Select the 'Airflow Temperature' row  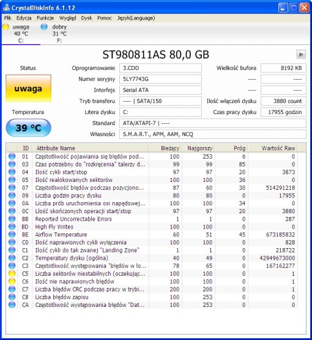coord(152,235)
